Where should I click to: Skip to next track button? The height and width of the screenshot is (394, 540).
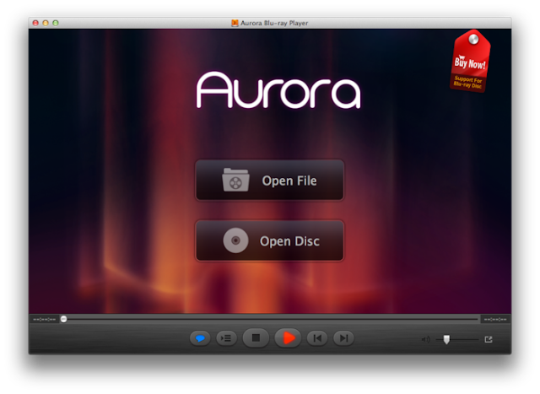click(343, 338)
